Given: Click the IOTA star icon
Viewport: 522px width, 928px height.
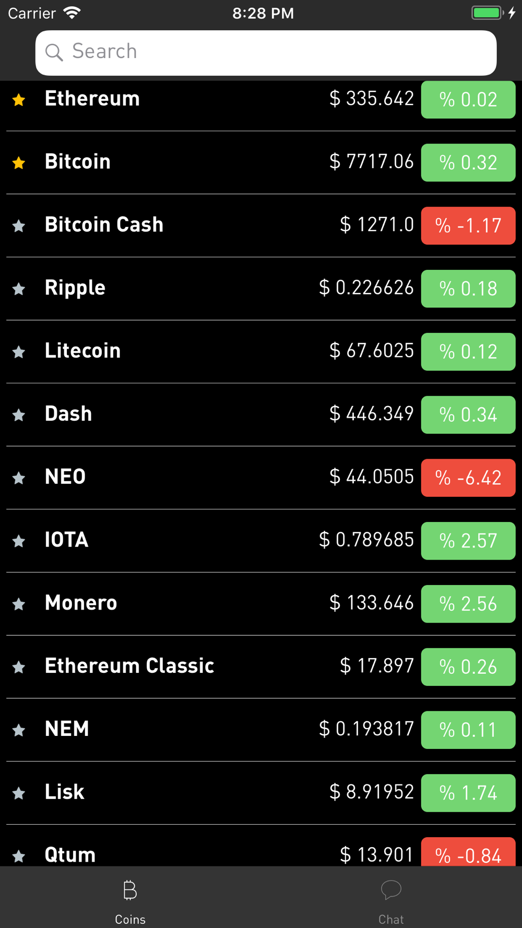Looking at the screenshot, I should click(x=19, y=541).
